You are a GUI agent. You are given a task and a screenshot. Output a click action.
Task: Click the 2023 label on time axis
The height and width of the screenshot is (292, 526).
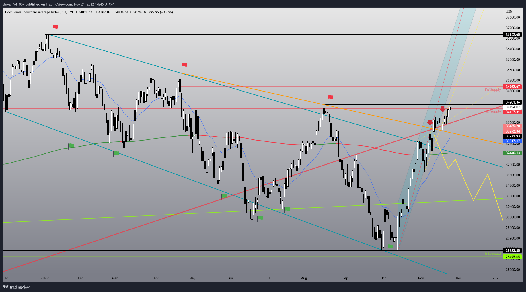coord(496,278)
